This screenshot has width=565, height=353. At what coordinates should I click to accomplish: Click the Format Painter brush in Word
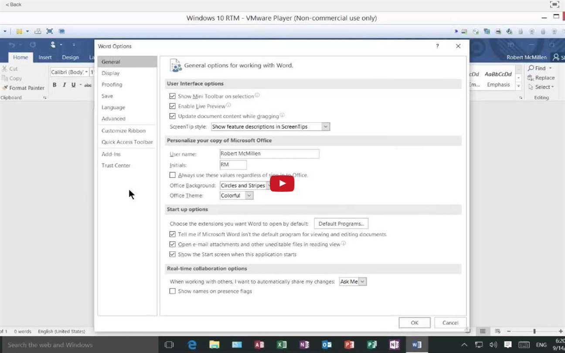(x=5, y=88)
